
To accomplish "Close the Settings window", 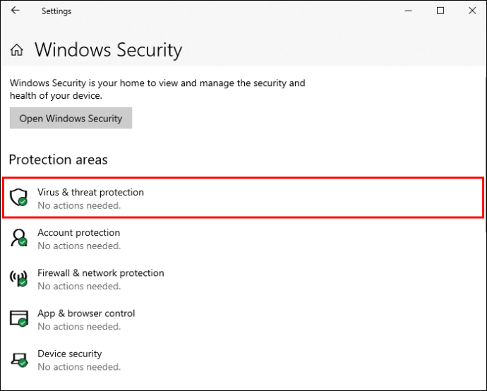I will (471, 11).
